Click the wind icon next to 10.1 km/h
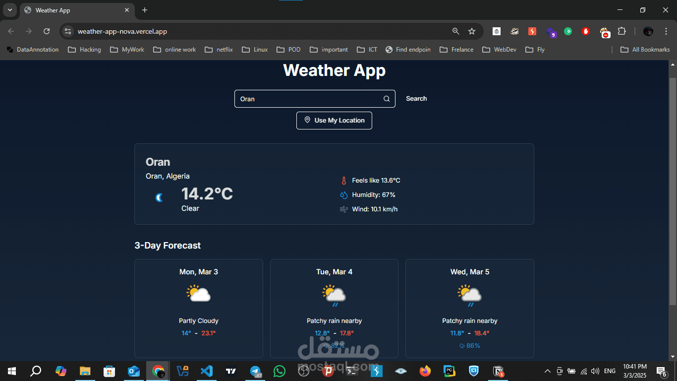This screenshot has width=677, height=381. 343,209
